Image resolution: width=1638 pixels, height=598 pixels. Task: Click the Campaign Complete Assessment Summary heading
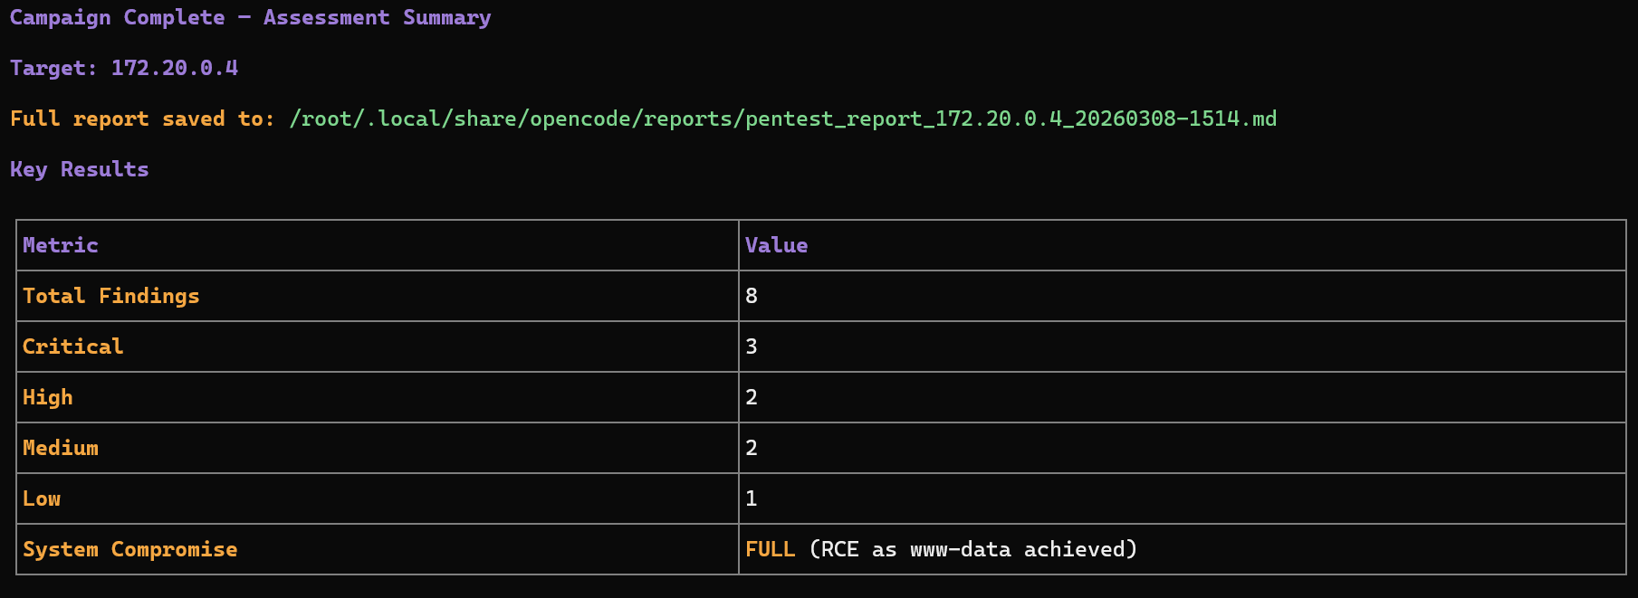pos(250,17)
